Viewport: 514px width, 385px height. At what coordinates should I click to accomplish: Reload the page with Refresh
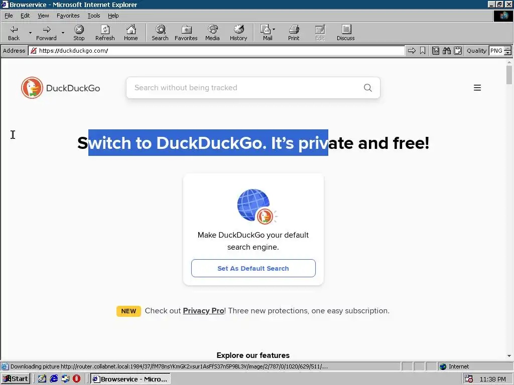105,33
